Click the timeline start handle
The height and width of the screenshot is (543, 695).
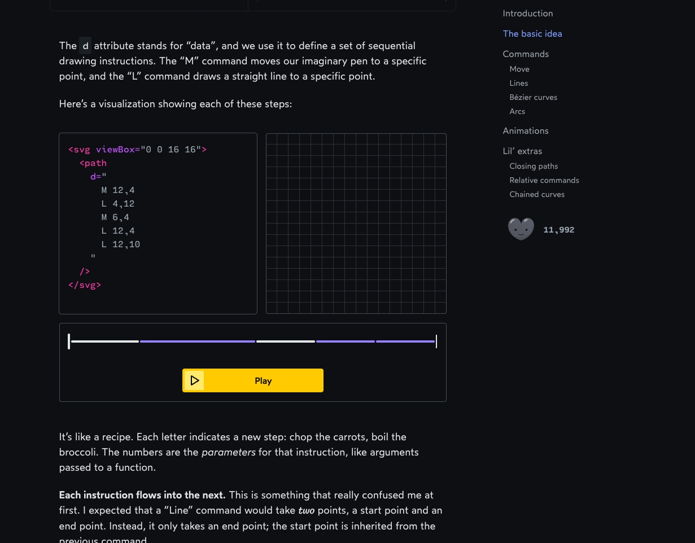coord(69,341)
